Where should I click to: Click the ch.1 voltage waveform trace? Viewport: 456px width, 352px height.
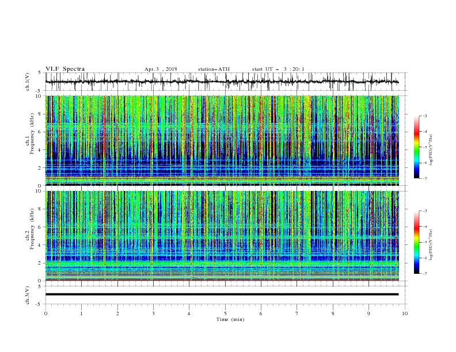click(222, 82)
